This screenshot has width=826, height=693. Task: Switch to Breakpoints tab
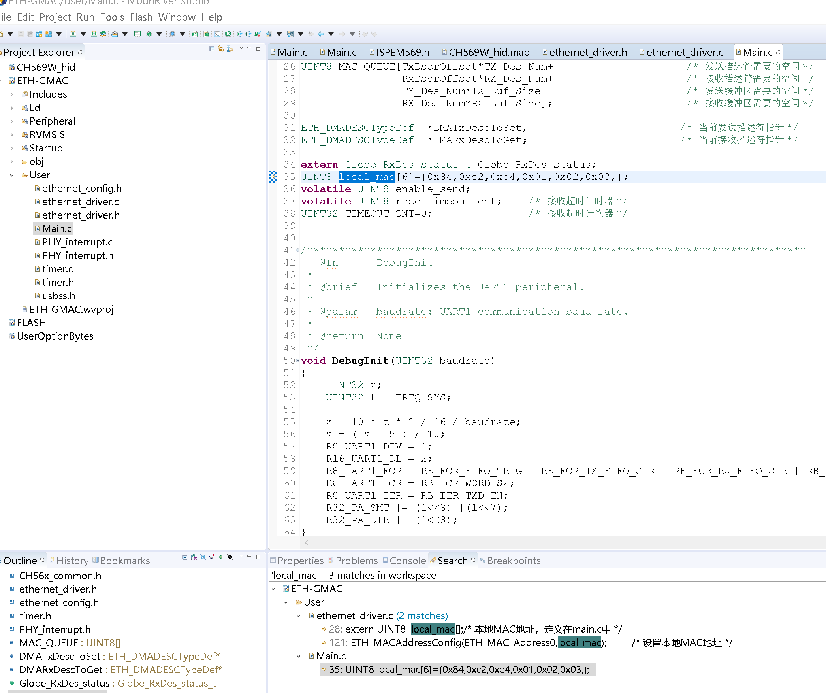point(510,561)
